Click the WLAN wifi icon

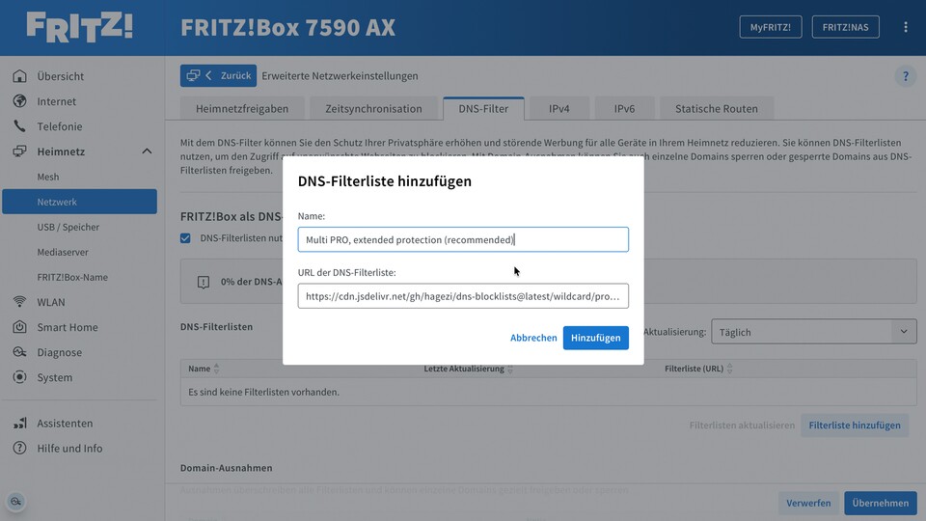(19, 302)
